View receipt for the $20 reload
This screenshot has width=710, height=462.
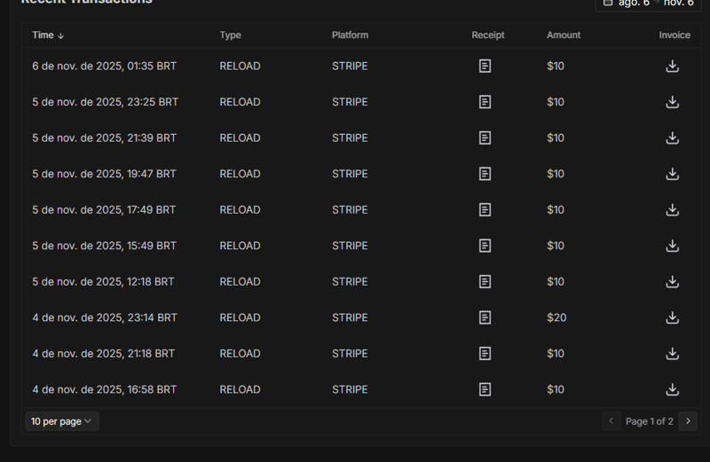pyautogui.click(x=485, y=317)
